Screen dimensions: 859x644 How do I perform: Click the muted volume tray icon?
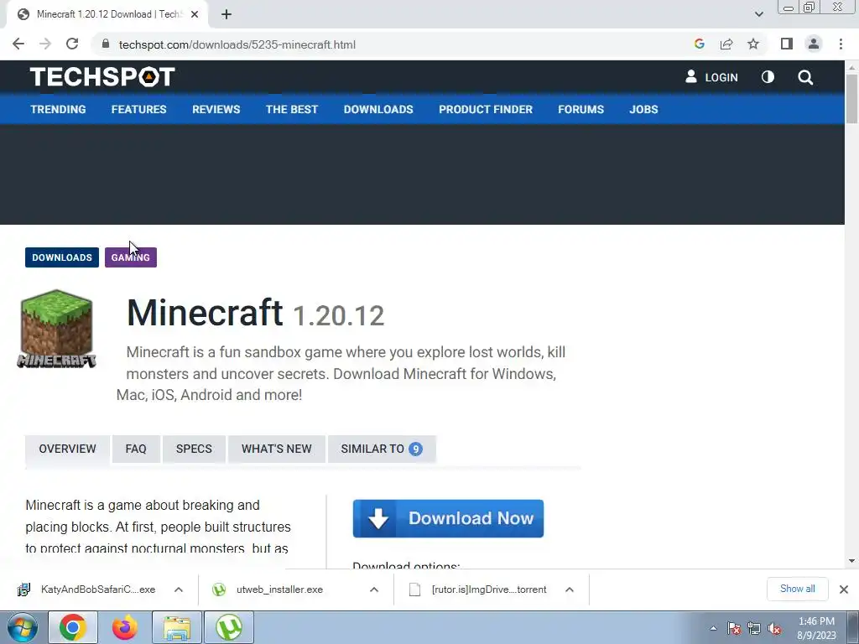[x=774, y=628]
